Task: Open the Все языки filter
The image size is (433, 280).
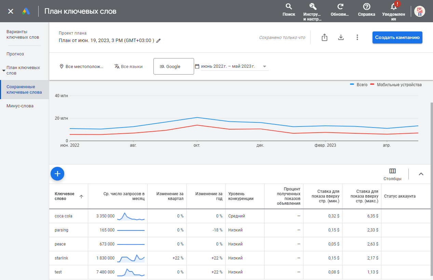Action: [129, 66]
